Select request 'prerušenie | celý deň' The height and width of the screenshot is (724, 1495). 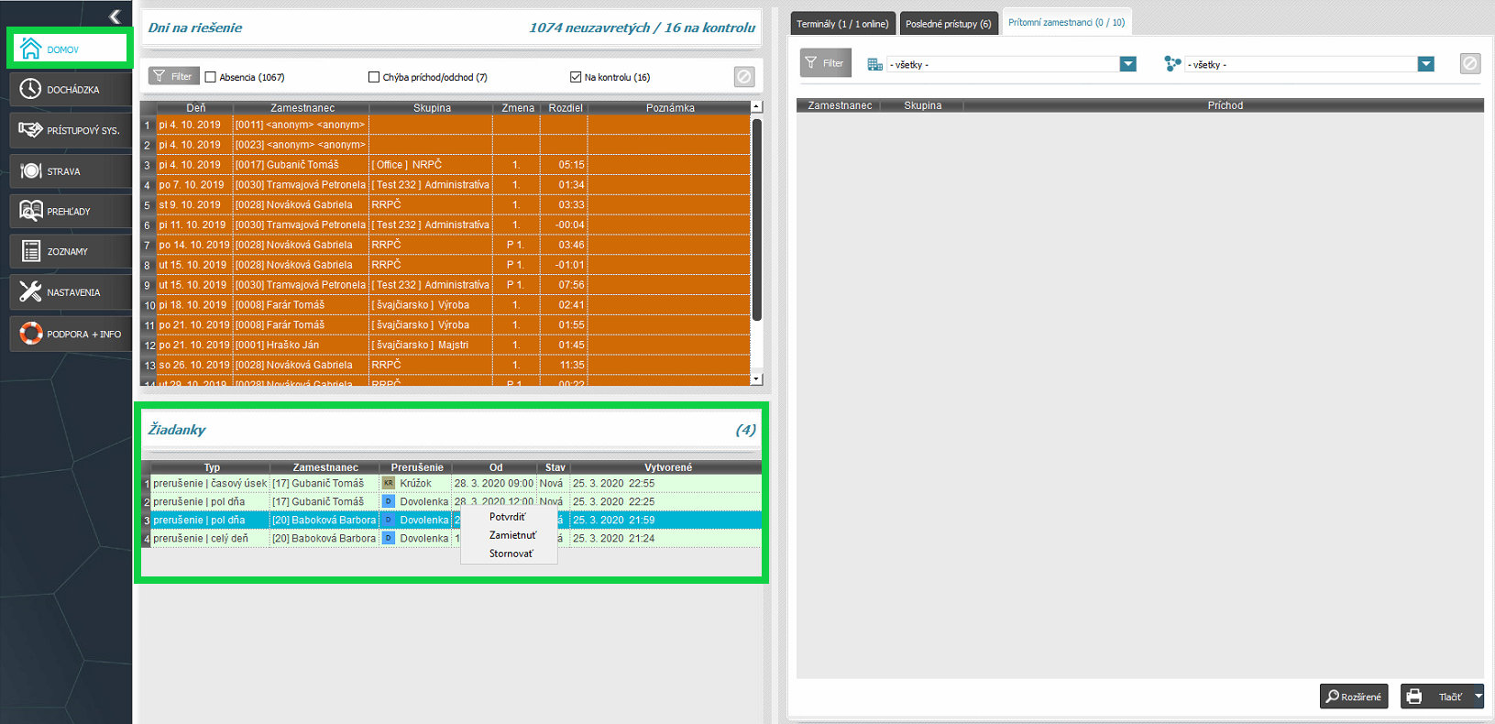(x=452, y=538)
